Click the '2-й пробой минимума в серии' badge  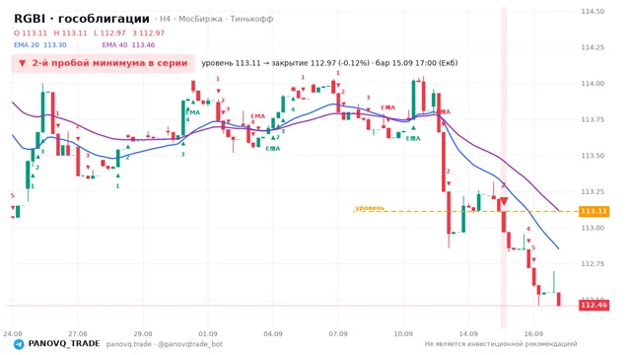[104, 63]
